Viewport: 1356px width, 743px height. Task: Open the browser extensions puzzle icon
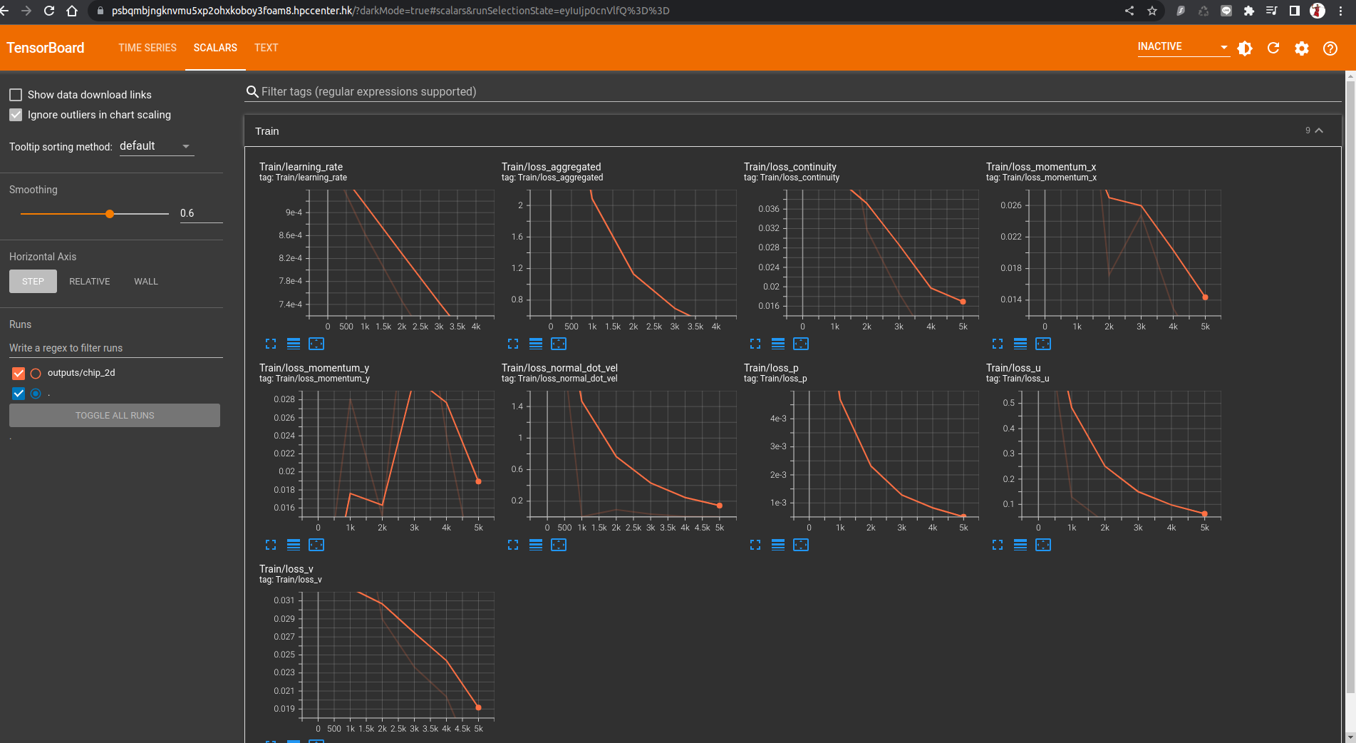click(x=1249, y=11)
